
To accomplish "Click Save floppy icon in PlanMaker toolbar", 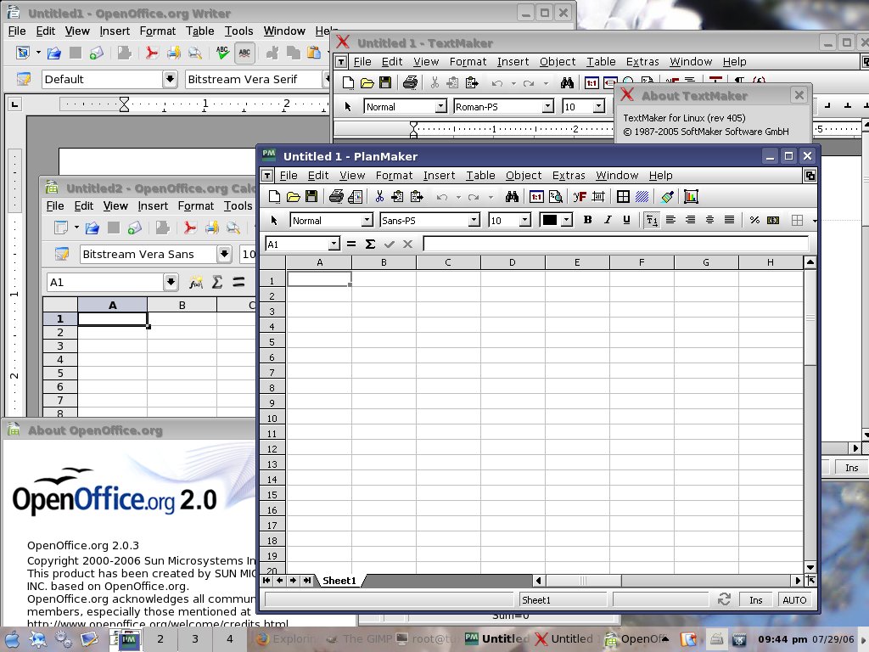I will click(x=311, y=196).
